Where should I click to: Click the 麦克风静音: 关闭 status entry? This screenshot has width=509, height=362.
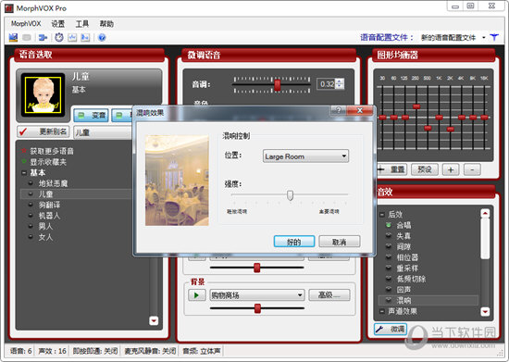point(150,351)
